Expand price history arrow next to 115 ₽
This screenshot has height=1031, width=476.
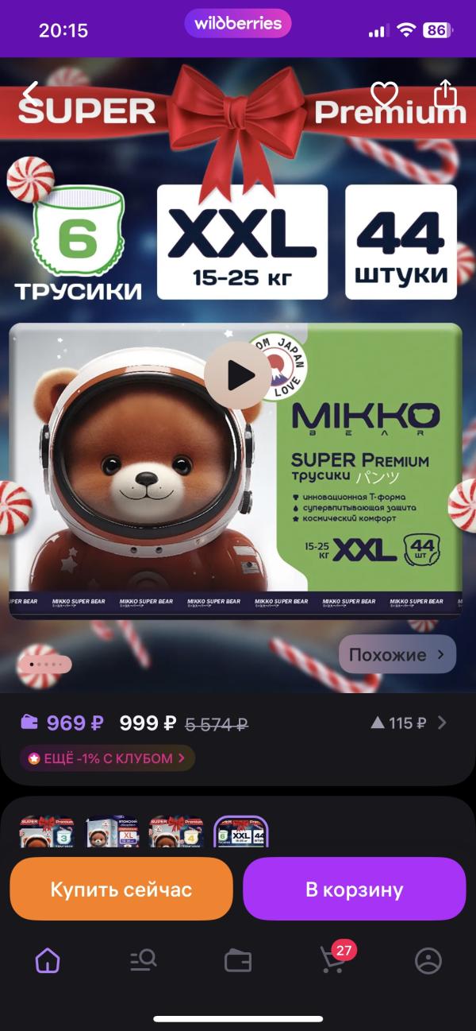point(442,723)
